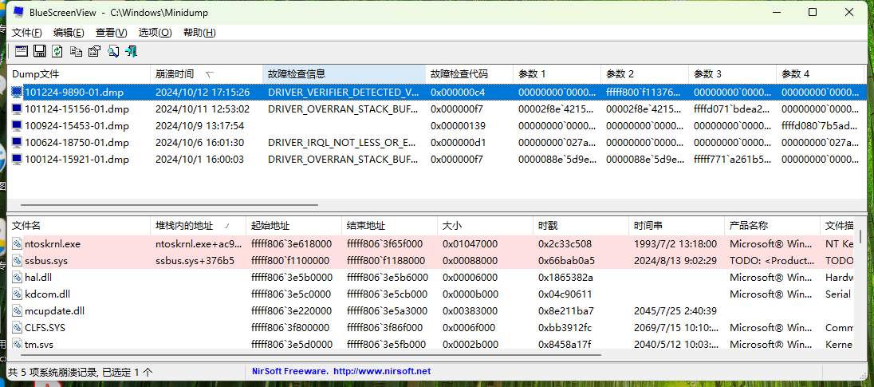Viewport: 874px width, 387px height.
Task: Open the 选项(O) menu
Action: point(155,33)
